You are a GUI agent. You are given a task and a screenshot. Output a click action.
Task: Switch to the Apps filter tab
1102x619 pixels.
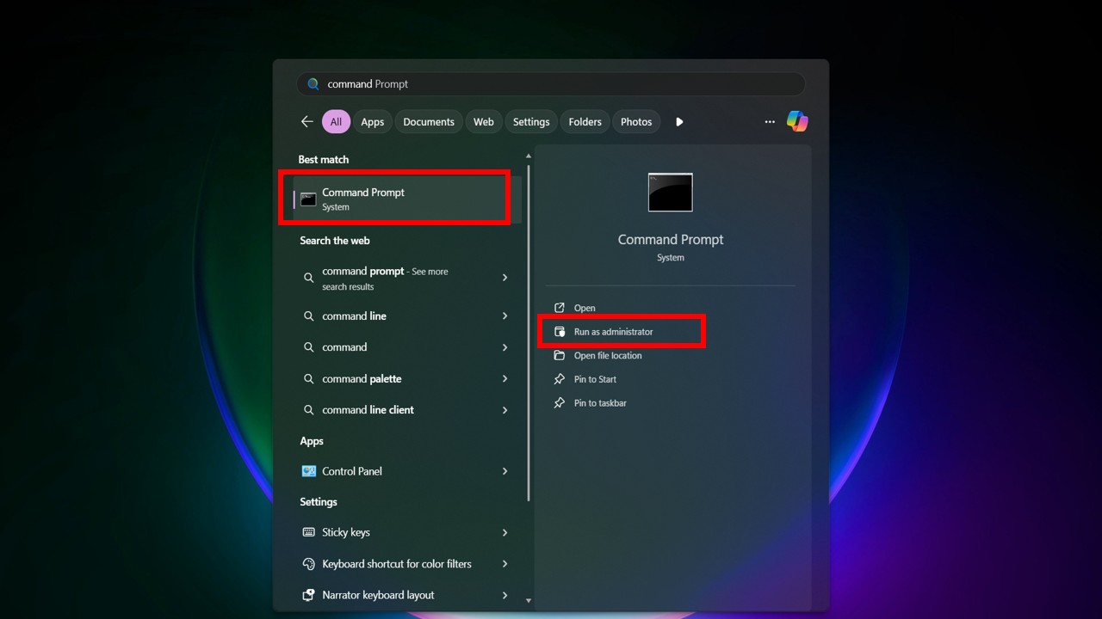click(x=372, y=122)
